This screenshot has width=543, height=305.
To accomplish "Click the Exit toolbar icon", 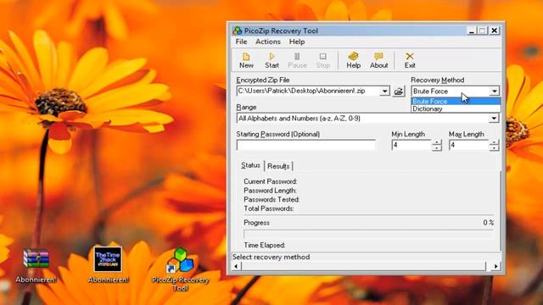I will pyautogui.click(x=410, y=60).
